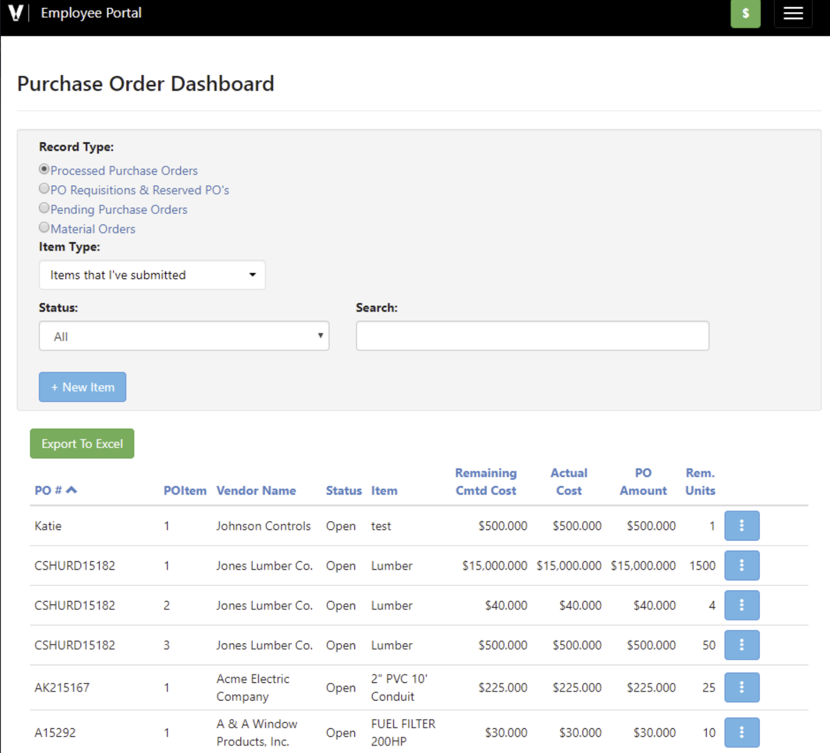Viewport: 830px width, 753px height.
Task: Open actions menu for A15292 row
Action: [x=741, y=732]
